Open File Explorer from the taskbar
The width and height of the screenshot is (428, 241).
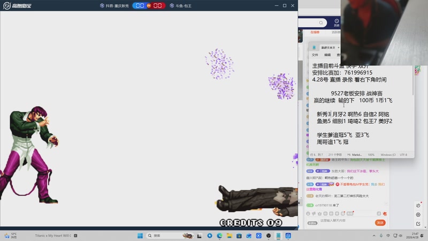230,236
